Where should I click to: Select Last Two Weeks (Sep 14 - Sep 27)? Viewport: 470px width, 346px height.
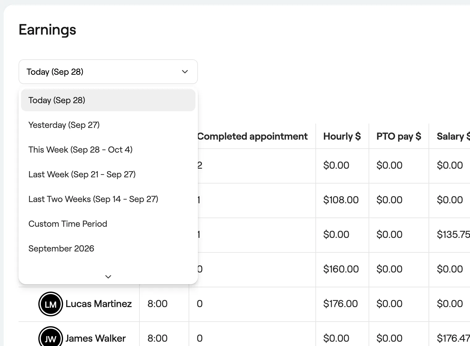click(108, 199)
